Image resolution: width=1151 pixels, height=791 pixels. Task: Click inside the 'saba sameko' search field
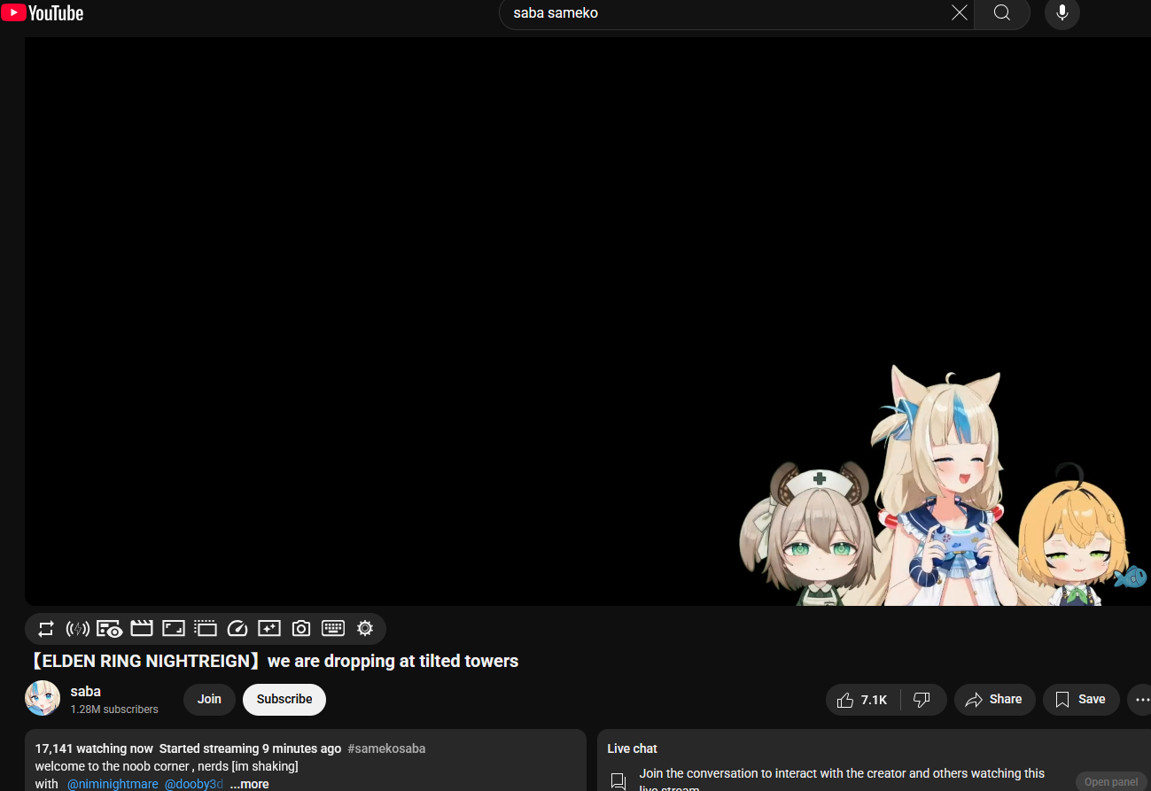pyautogui.click(x=727, y=12)
